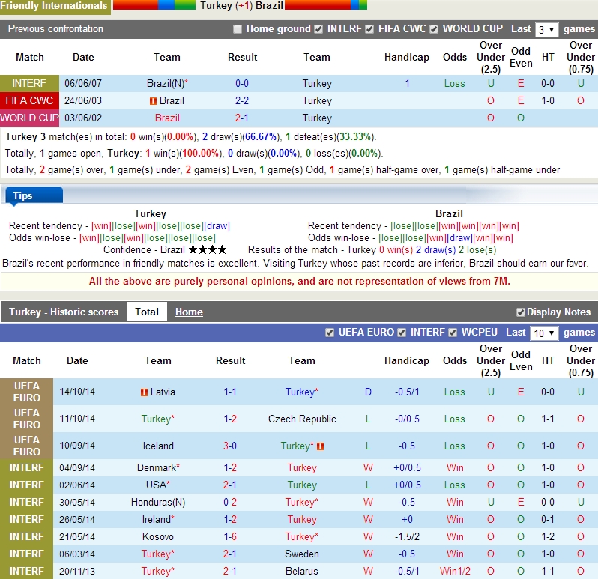
Task: Uncheck INTERF filter in Turkey historic scores
Action: (x=402, y=333)
